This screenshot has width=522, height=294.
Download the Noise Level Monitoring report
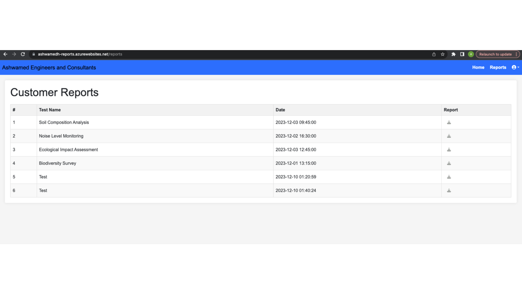coord(449,136)
